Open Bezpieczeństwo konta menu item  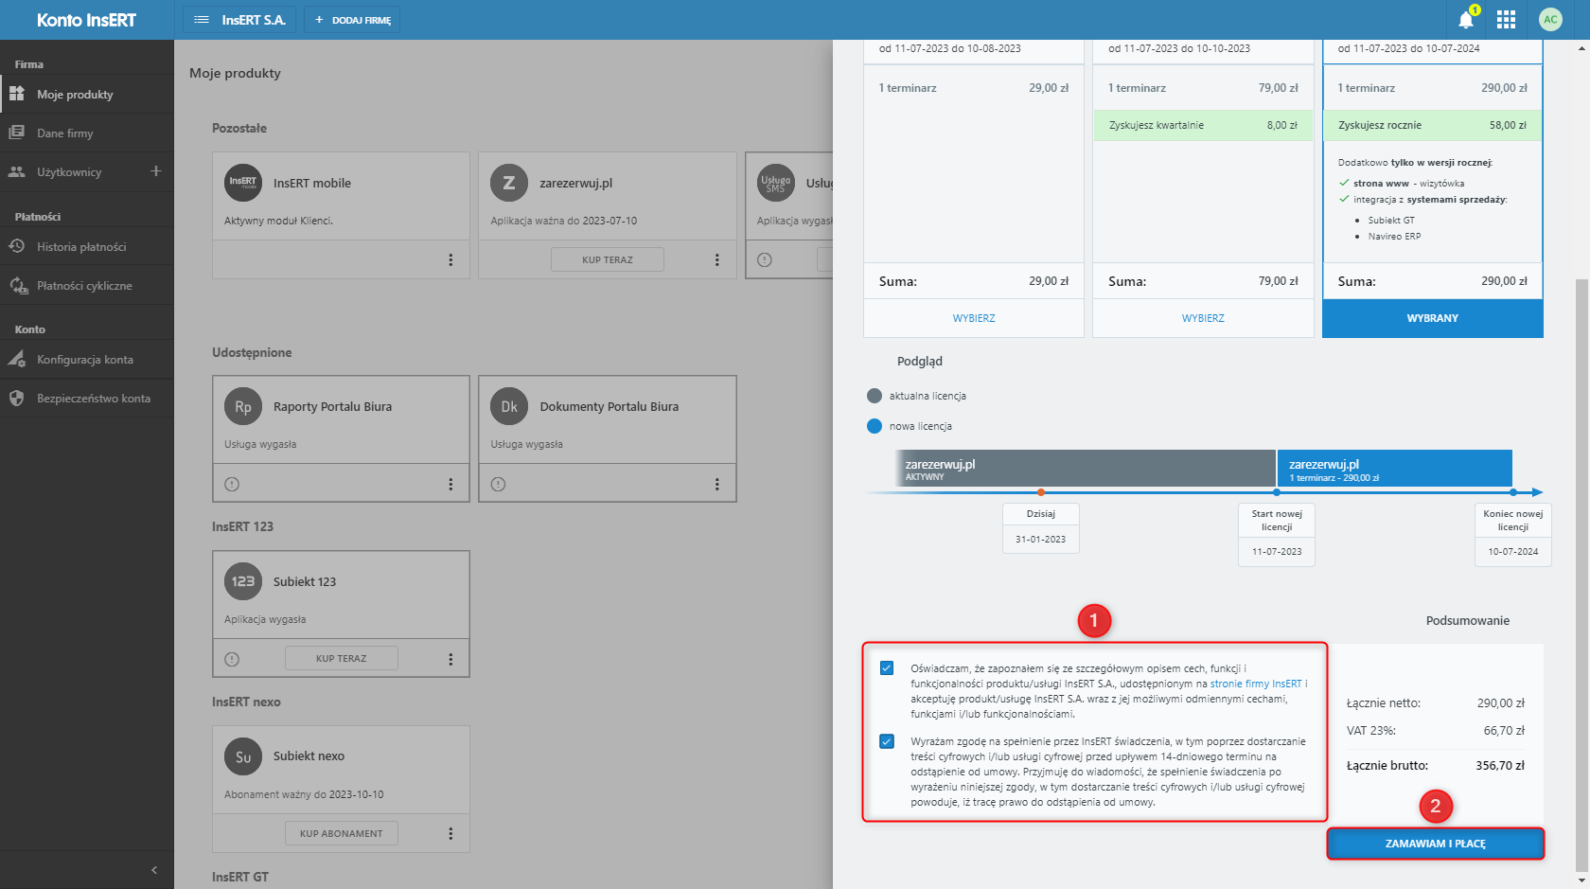point(87,399)
